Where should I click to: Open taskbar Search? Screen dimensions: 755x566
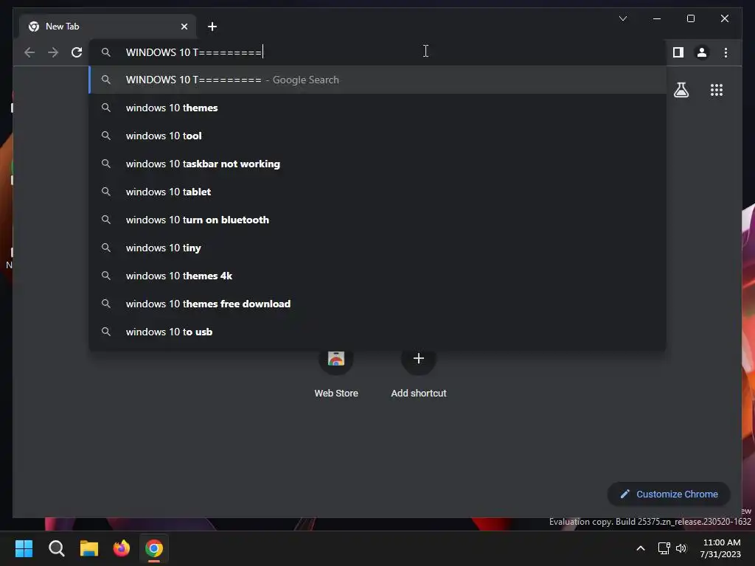point(56,548)
